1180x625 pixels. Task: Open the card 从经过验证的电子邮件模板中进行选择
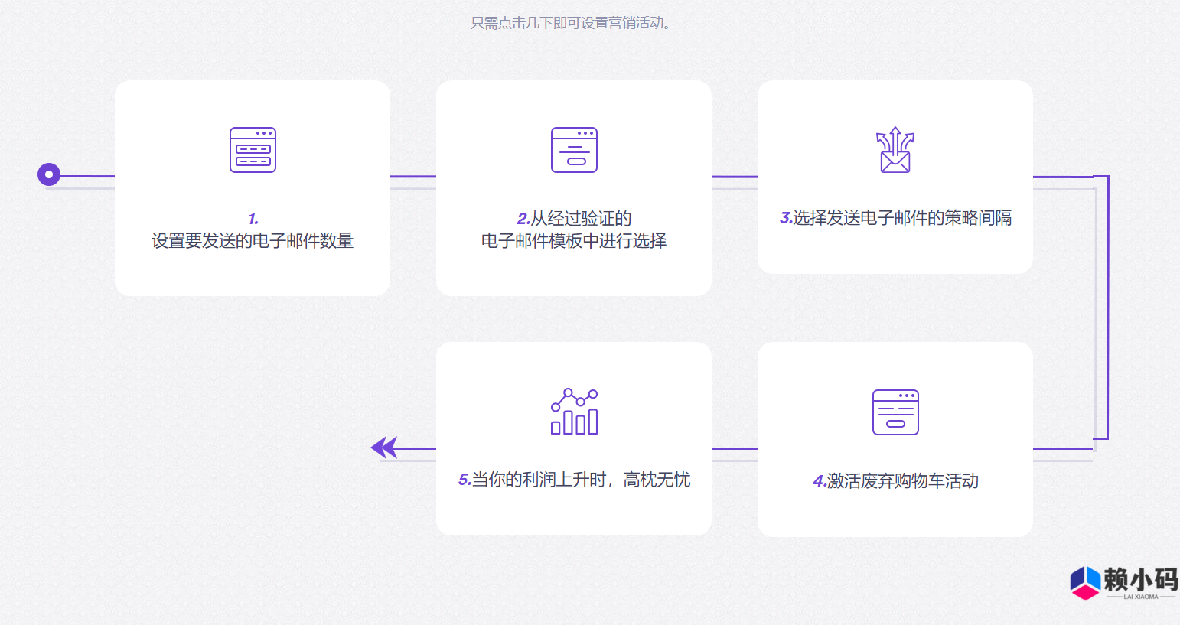point(573,187)
